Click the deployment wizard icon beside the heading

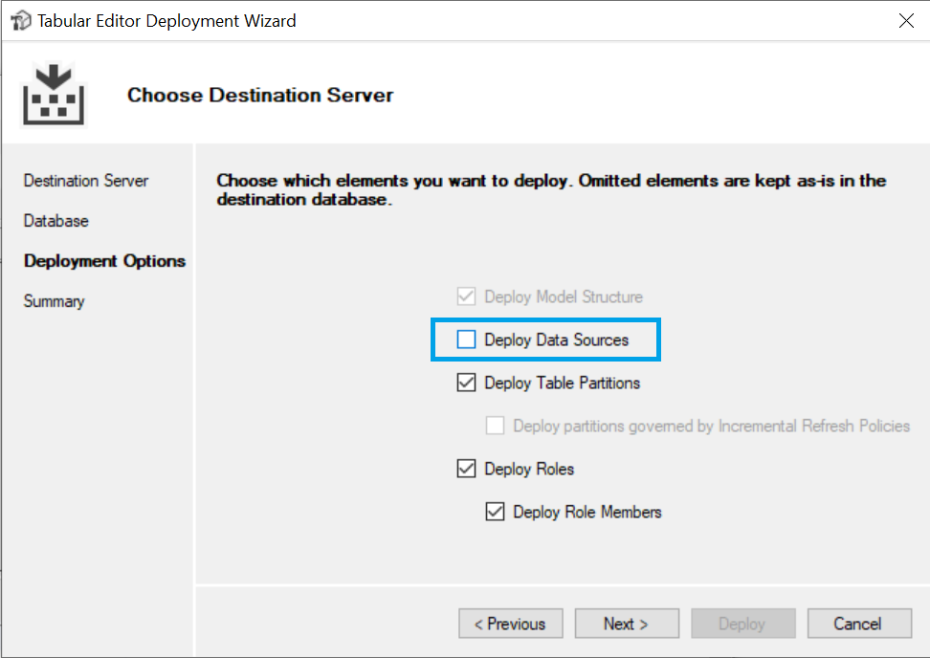click(x=54, y=94)
